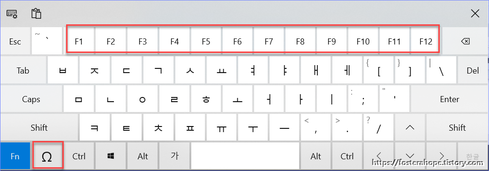The height and width of the screenshot is (171, 489).
Task: Tap the ㅈ key
Action: tap(95, 71)
